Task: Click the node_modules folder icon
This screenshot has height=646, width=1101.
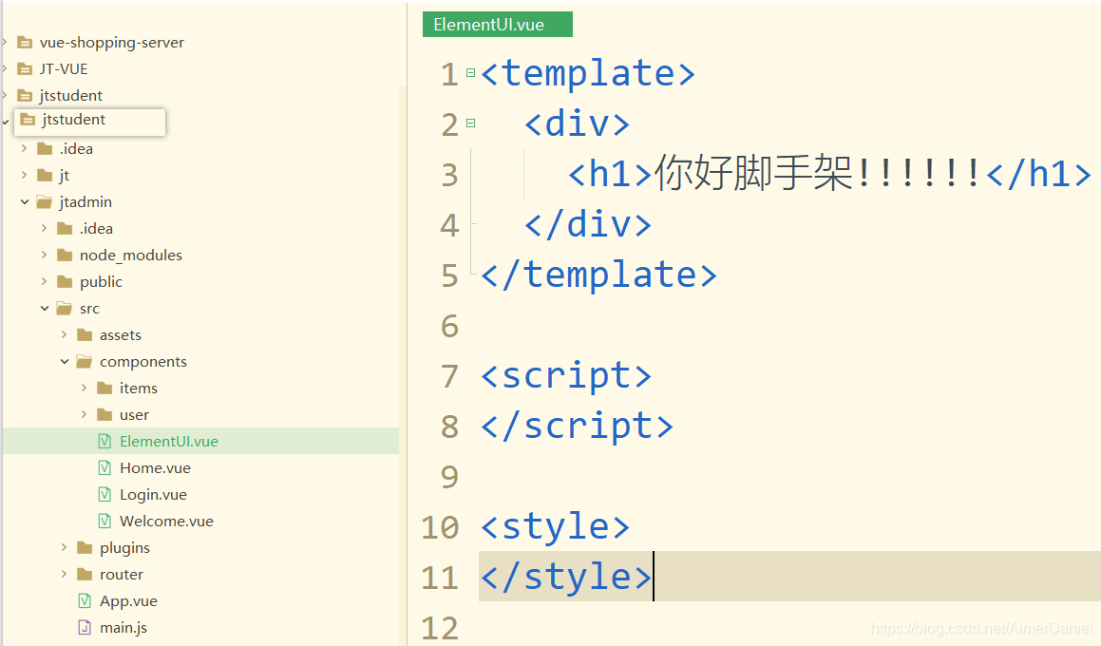Action: point(65,255)
